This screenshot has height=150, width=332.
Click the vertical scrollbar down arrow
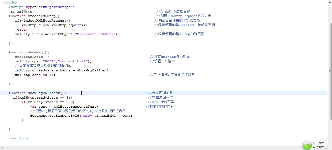click(330, 143)
